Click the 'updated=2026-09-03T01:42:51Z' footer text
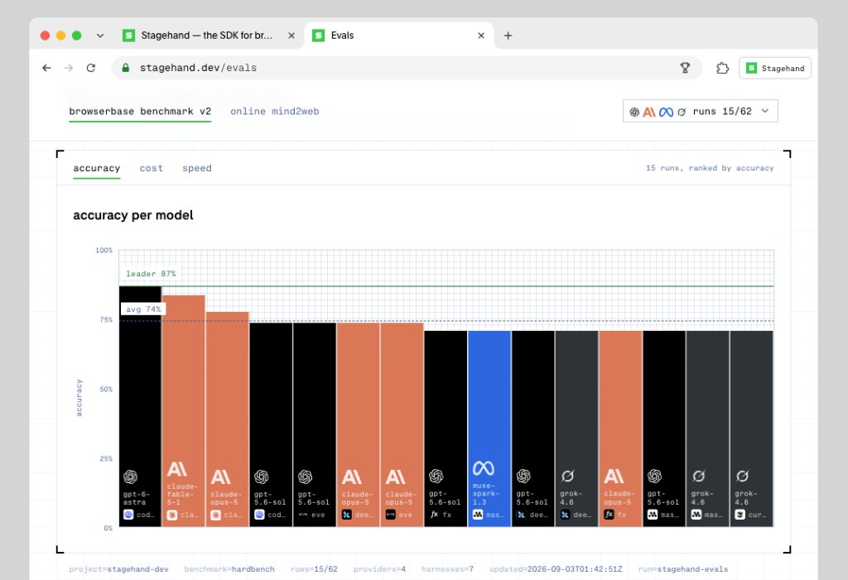848x580 pixels. [x=556, y=569]
